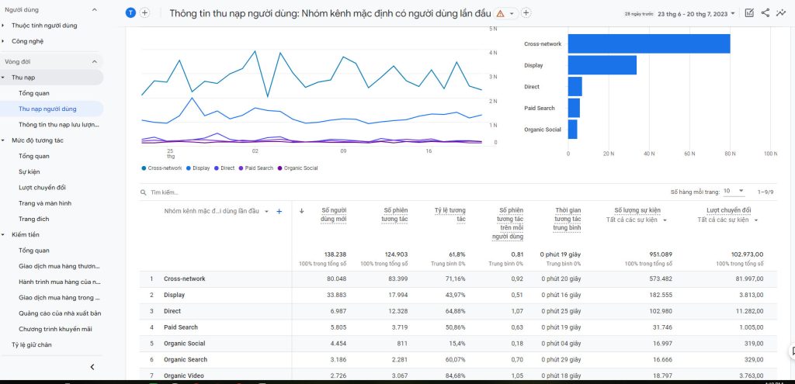Add secondary dimension with blue plus icon
This screenshot has width=795, height=384.
(x=279, y=211)
